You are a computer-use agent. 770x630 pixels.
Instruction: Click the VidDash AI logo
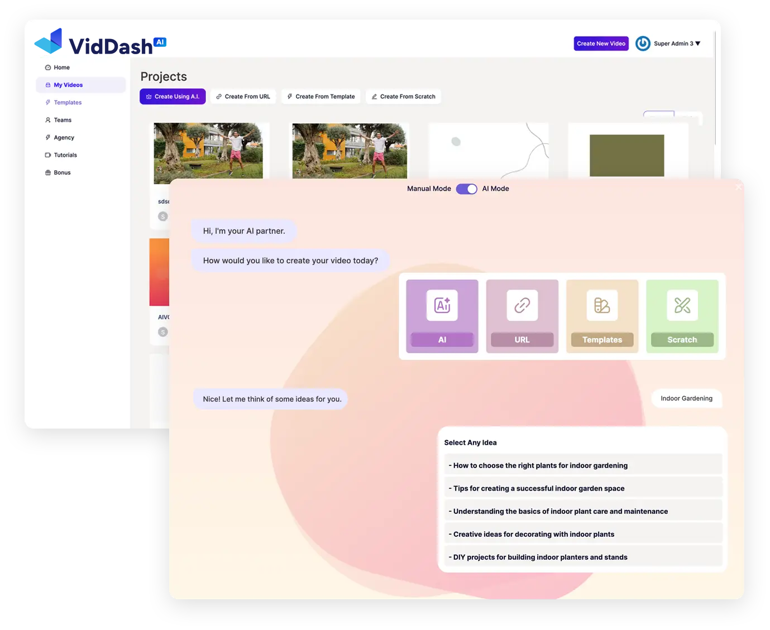101,42
